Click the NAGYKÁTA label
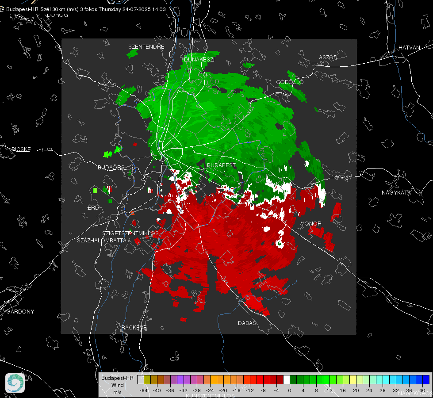 [396, 192]
